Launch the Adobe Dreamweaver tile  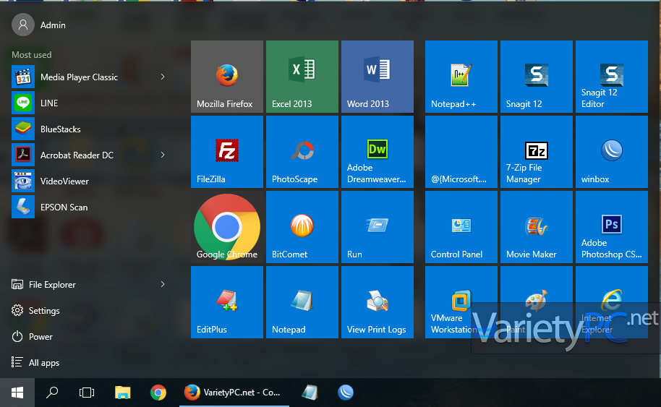[378, 152]
